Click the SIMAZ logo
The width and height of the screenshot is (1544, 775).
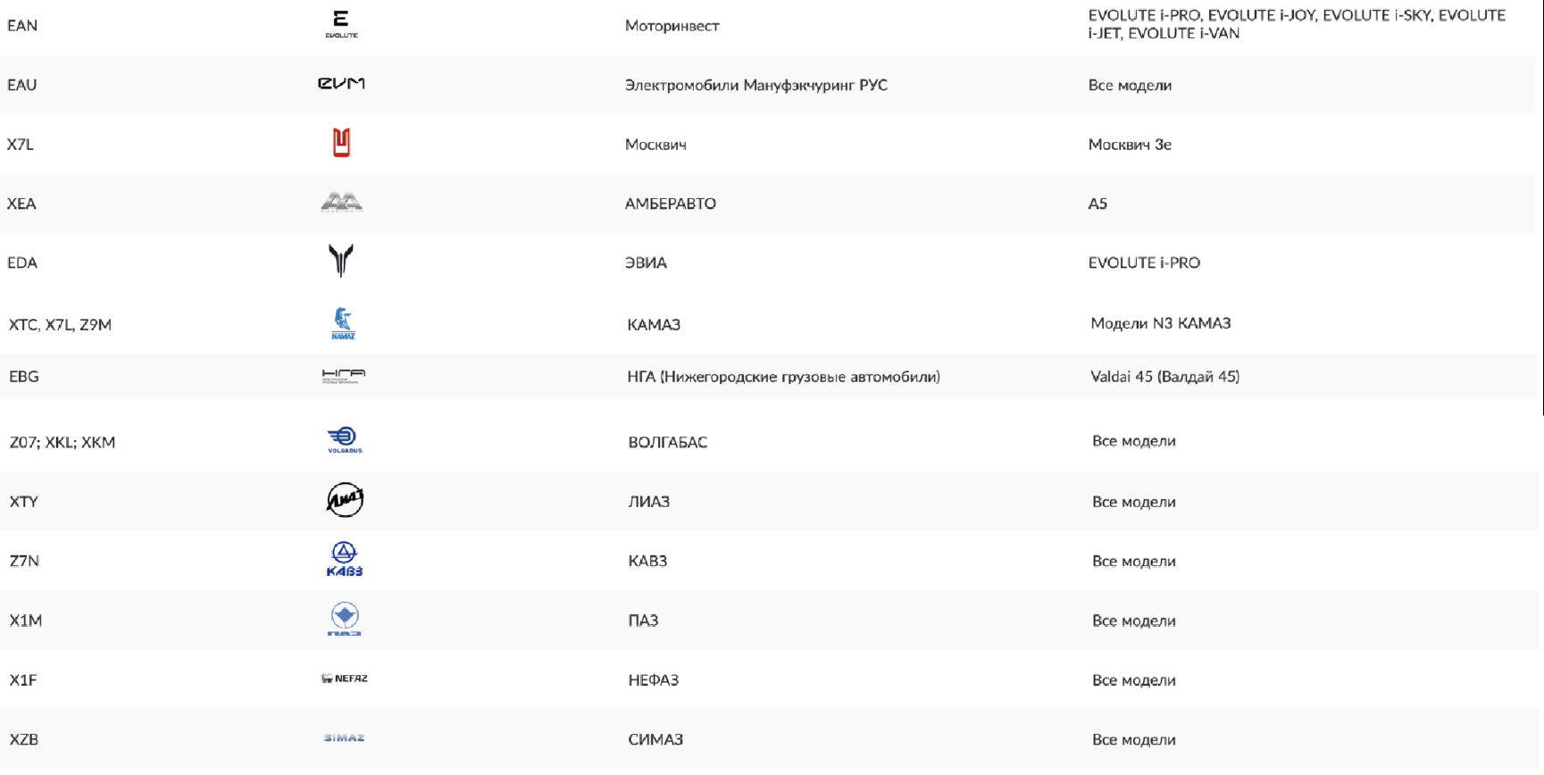(x=345, y=737)
